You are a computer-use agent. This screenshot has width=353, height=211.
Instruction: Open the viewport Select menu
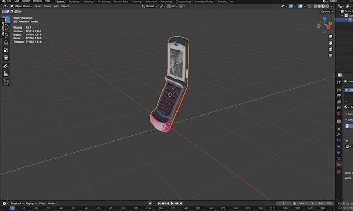pyautogui.click(x=47, y=6)
